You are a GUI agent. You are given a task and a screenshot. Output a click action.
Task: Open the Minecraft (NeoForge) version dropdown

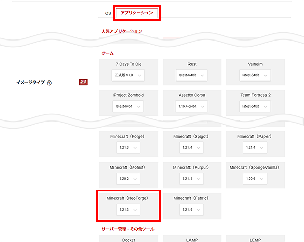(x=128, y=209)
